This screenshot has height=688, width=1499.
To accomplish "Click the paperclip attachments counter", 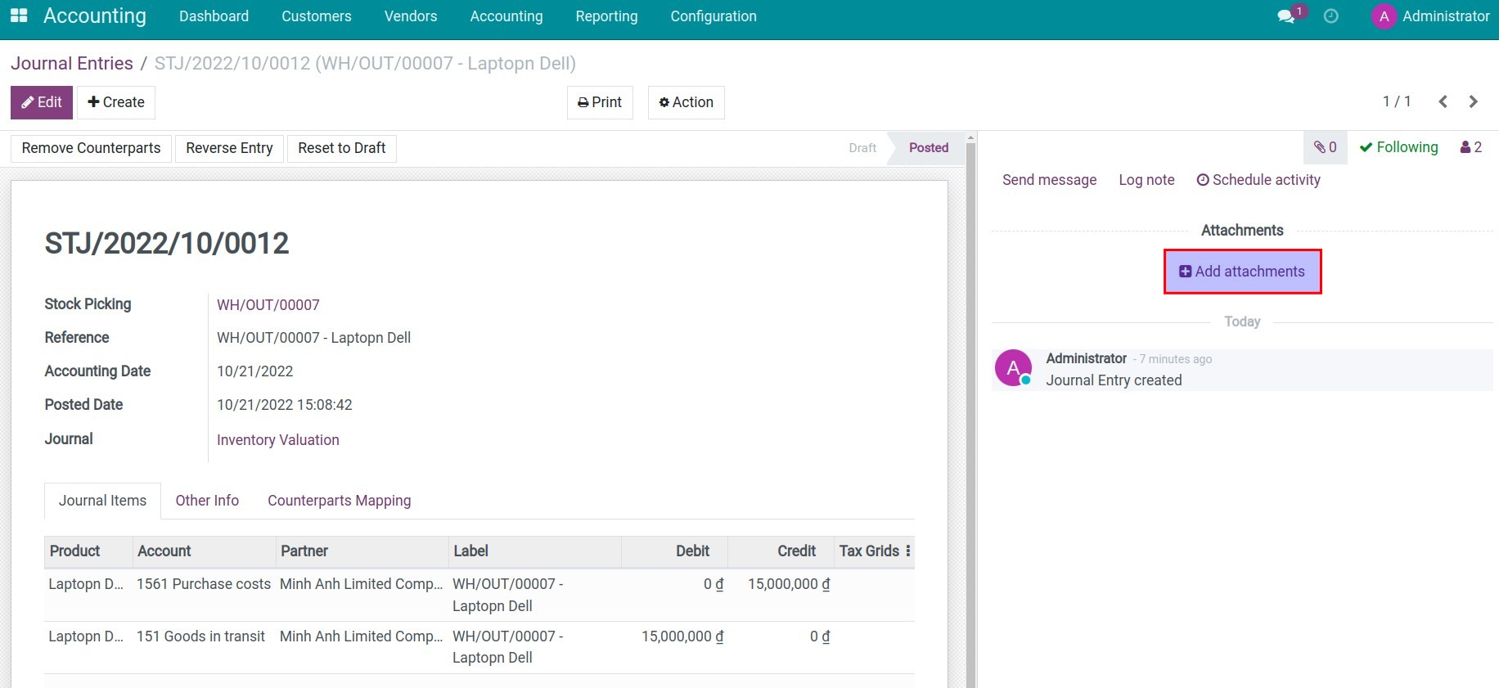I will pos(1325,147).
